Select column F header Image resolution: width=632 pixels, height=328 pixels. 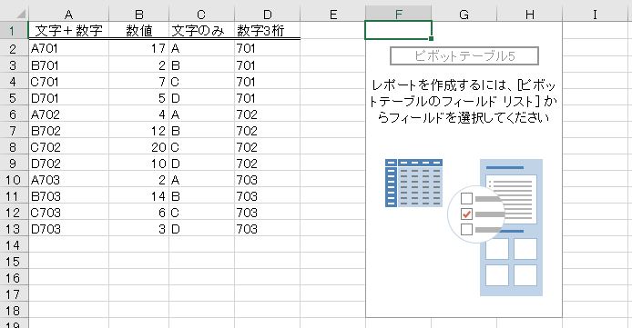click(398, 15)
